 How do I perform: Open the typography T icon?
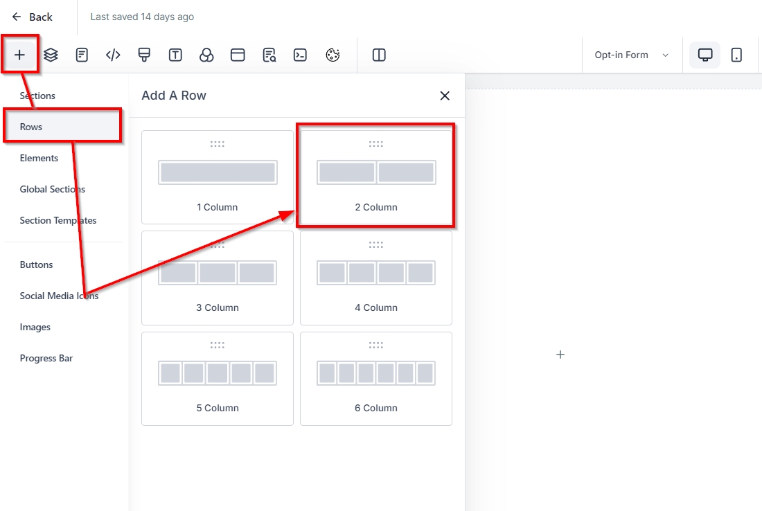(x=175, y=55)
